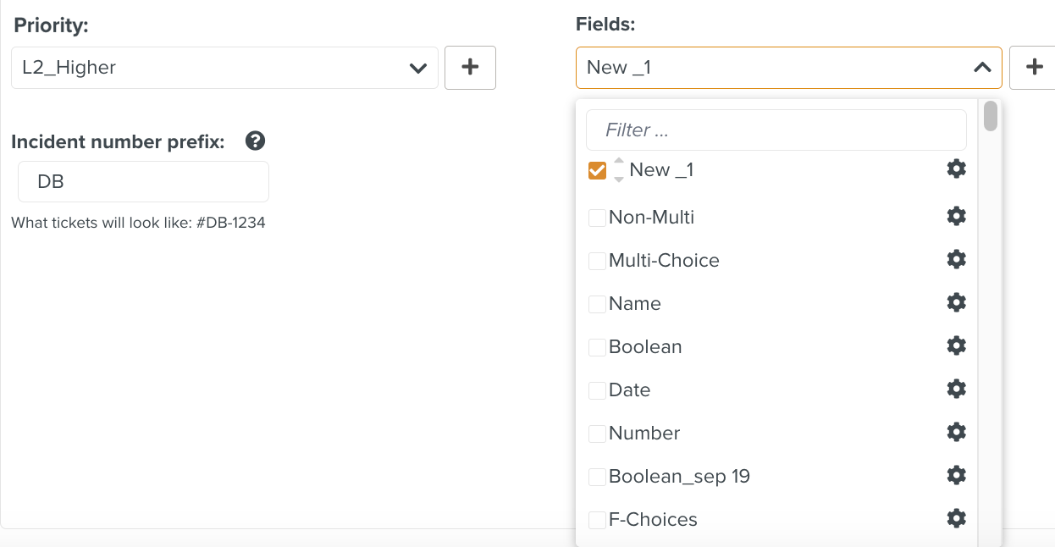Open settings gear for New _1 field
The width and height of the screenshot is (1055, 547).
point(956,169)
